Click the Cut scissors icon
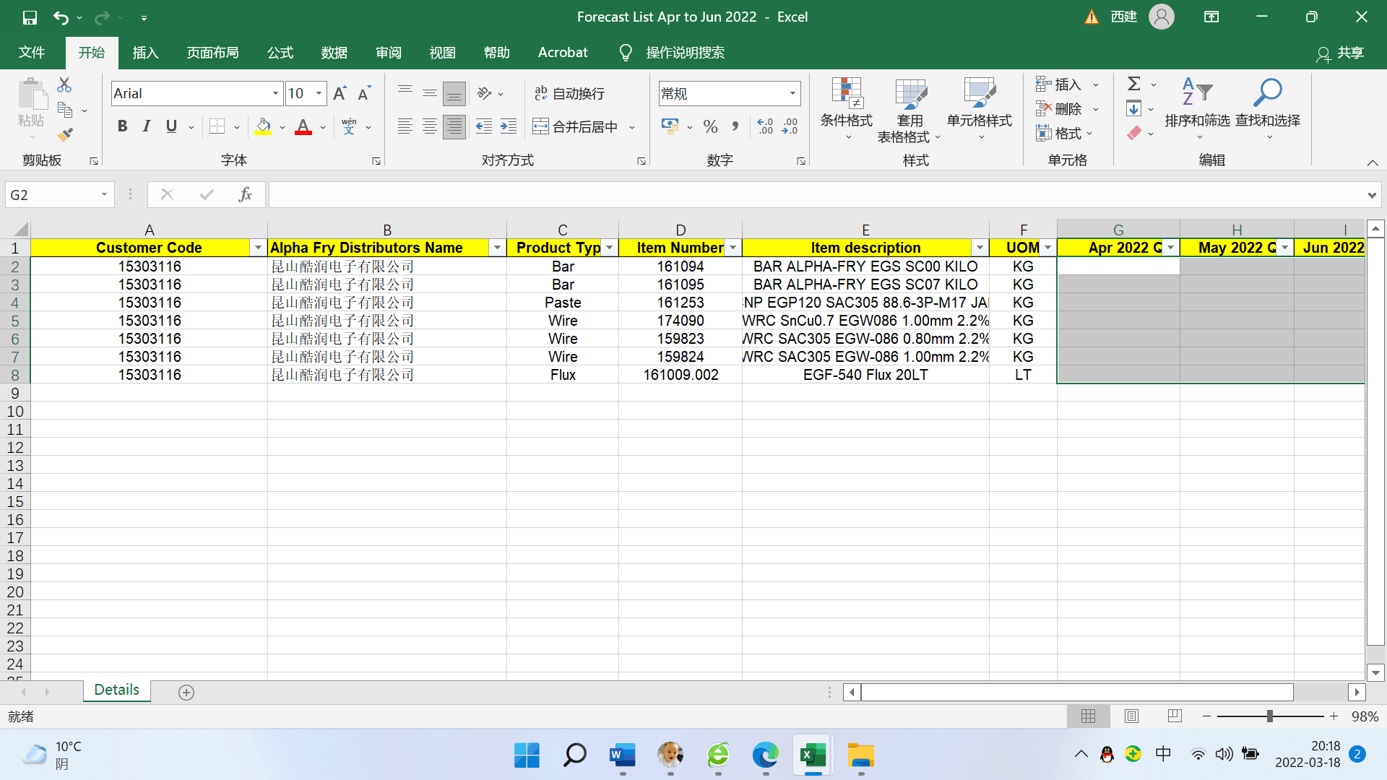 (x=64, y=84)
